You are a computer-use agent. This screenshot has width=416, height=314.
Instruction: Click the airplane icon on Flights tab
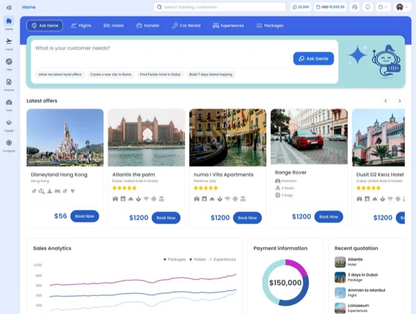pyautogui.click(x=73, y=25)
